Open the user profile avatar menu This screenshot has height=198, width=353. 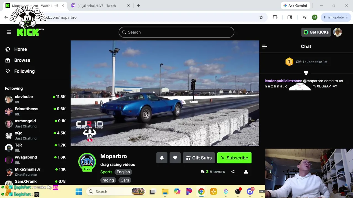338,32
